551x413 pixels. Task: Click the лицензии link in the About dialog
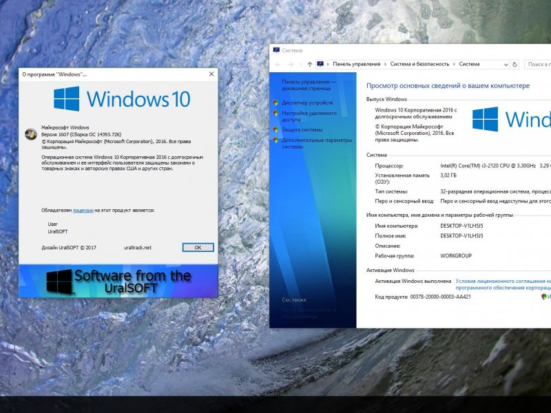coord(83,211)
